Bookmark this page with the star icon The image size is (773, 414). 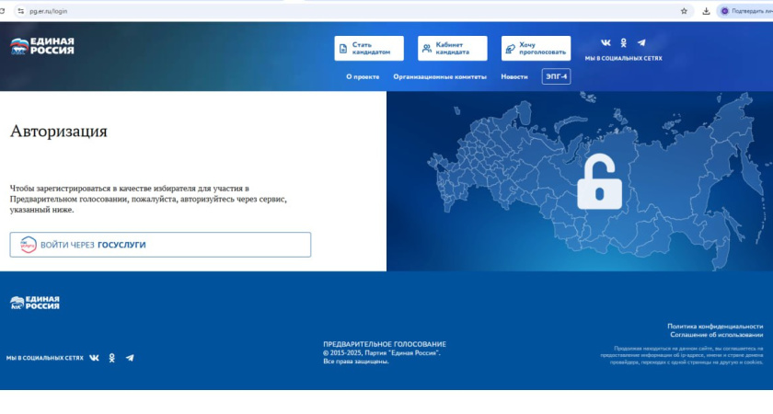pyautogui.click(x=684, y=11)
